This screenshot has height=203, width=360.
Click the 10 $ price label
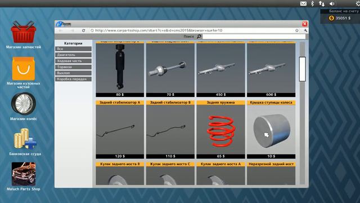pos(271,156)
